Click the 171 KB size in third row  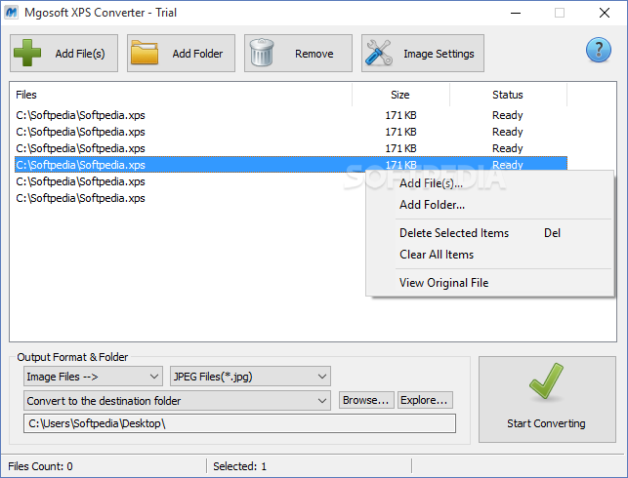(400, 148)
